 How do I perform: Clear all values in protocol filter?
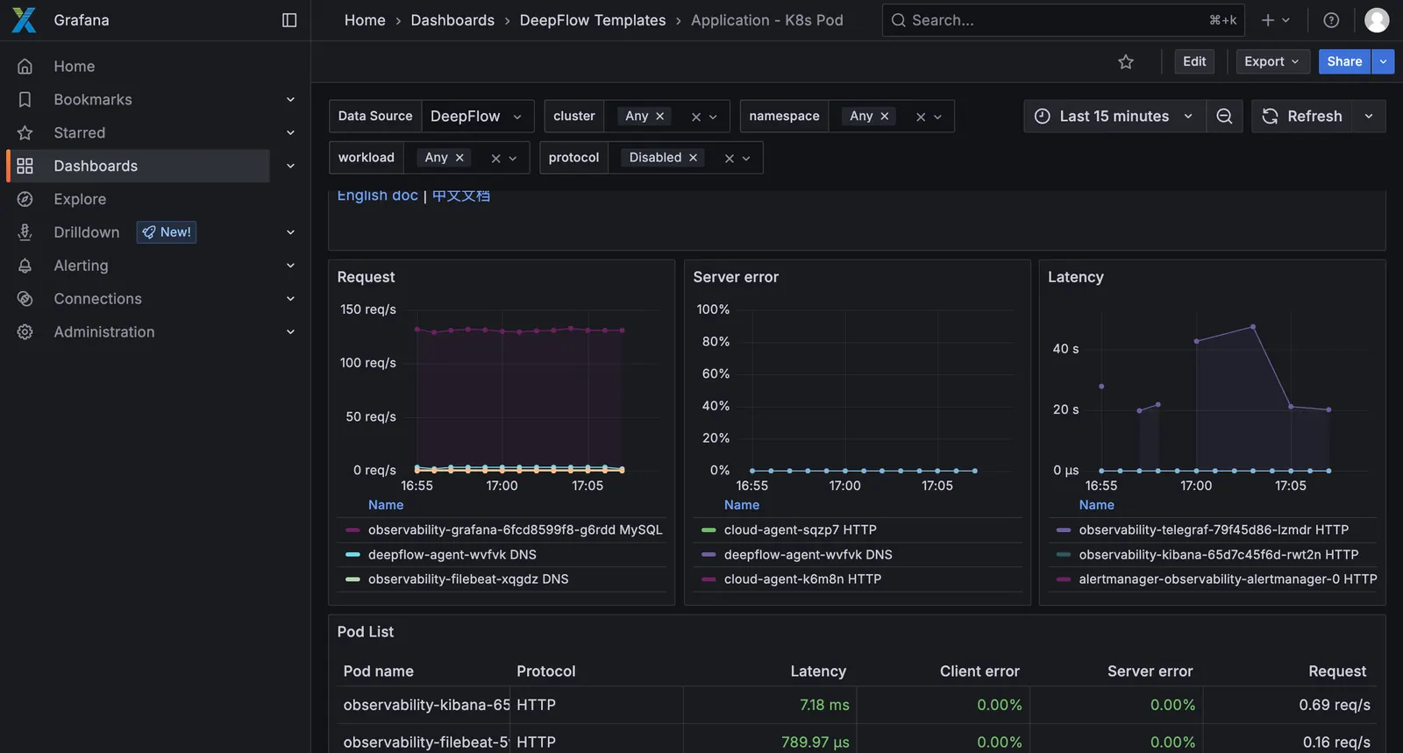coord(729,159)
